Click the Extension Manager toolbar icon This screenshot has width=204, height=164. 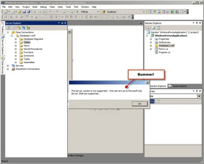[x=177, y=12]
